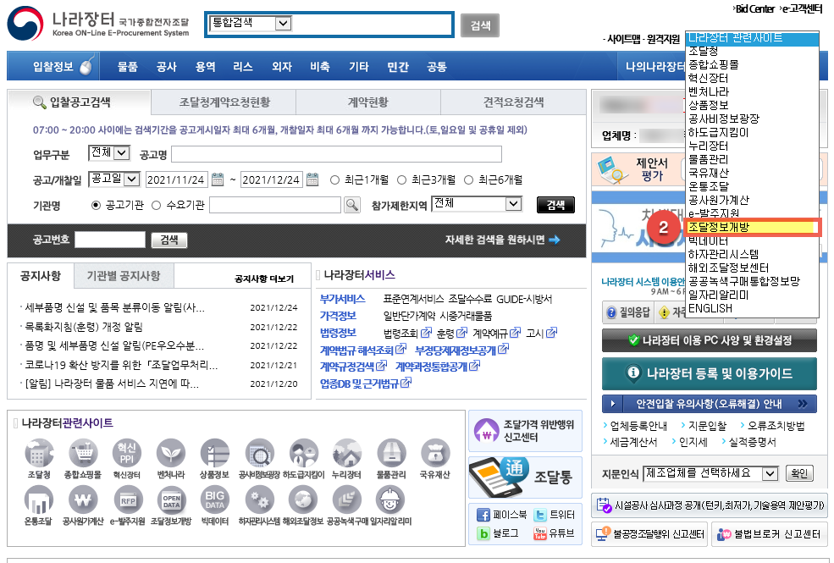Image resolution: width=834 pixels, height=563 pixels.
Task: Open the e-발주지원 RFP icon
Action: pyautogui.click(x=128, y=500)
